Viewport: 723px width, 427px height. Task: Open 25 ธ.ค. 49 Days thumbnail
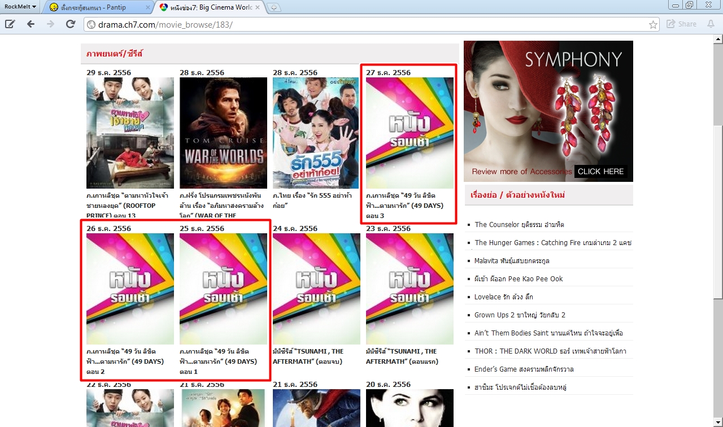click(x=223, y=289)
